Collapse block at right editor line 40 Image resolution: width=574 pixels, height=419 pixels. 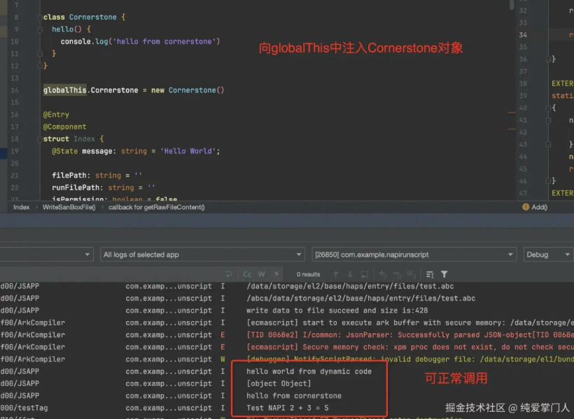(x=548, y=108)
